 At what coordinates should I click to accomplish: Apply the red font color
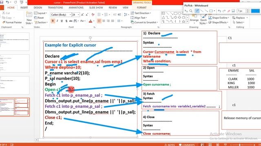pyautogui.click(x=91, y=21)
